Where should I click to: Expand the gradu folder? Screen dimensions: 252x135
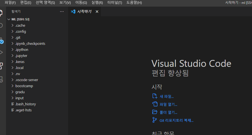pyautogui.click(x=12, y=92)
